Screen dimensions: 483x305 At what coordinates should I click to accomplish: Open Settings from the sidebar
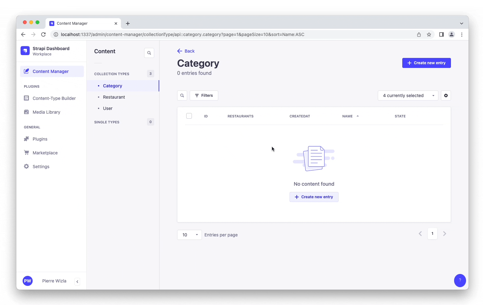(x=41, y=166)
